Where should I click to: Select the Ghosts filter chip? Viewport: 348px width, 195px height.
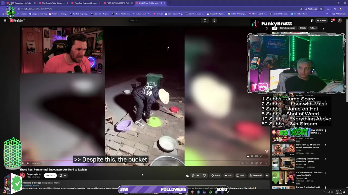[x=303, y=28]
